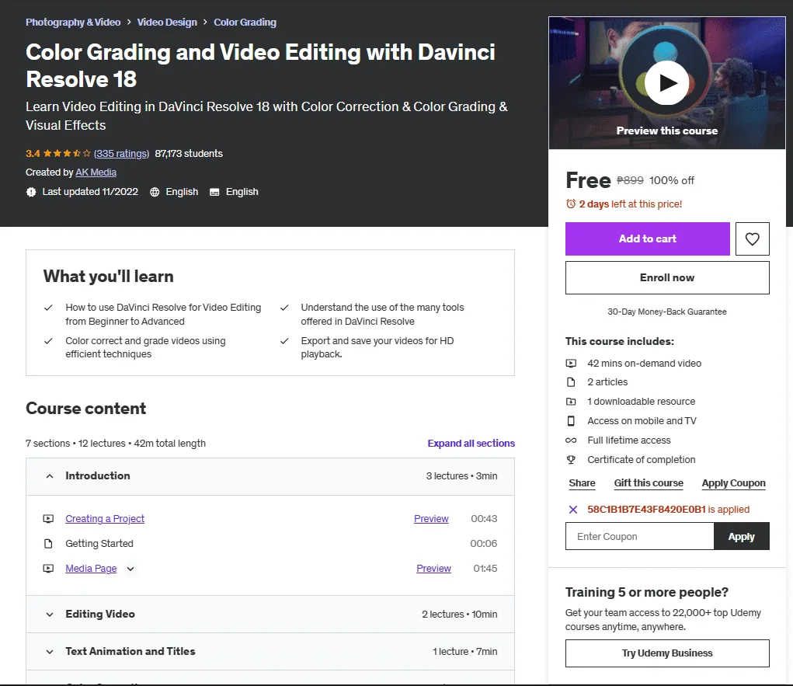Click Apply Coupon option

(733, 483)
